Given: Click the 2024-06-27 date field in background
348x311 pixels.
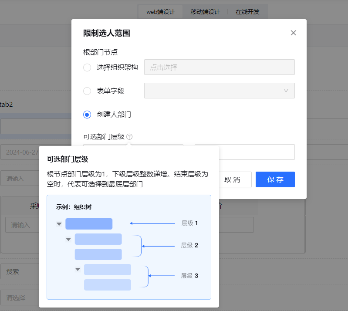Looking at the screenshot, I should tap(20, 152).
